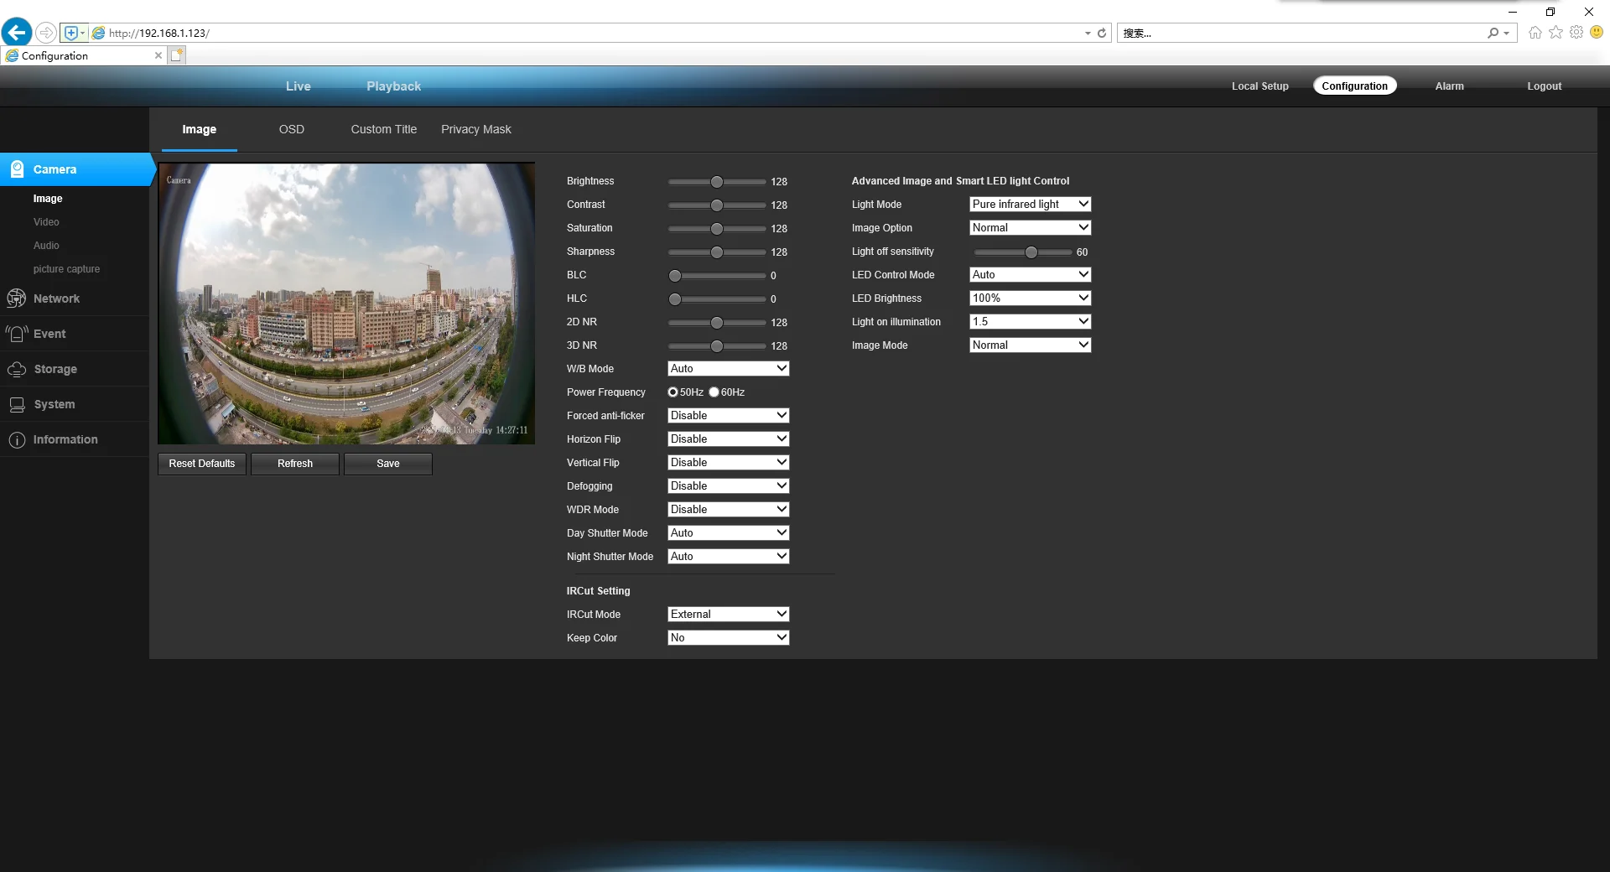
Task: Click the browser refresh icon in address bar
Action: coord(1102,33)
